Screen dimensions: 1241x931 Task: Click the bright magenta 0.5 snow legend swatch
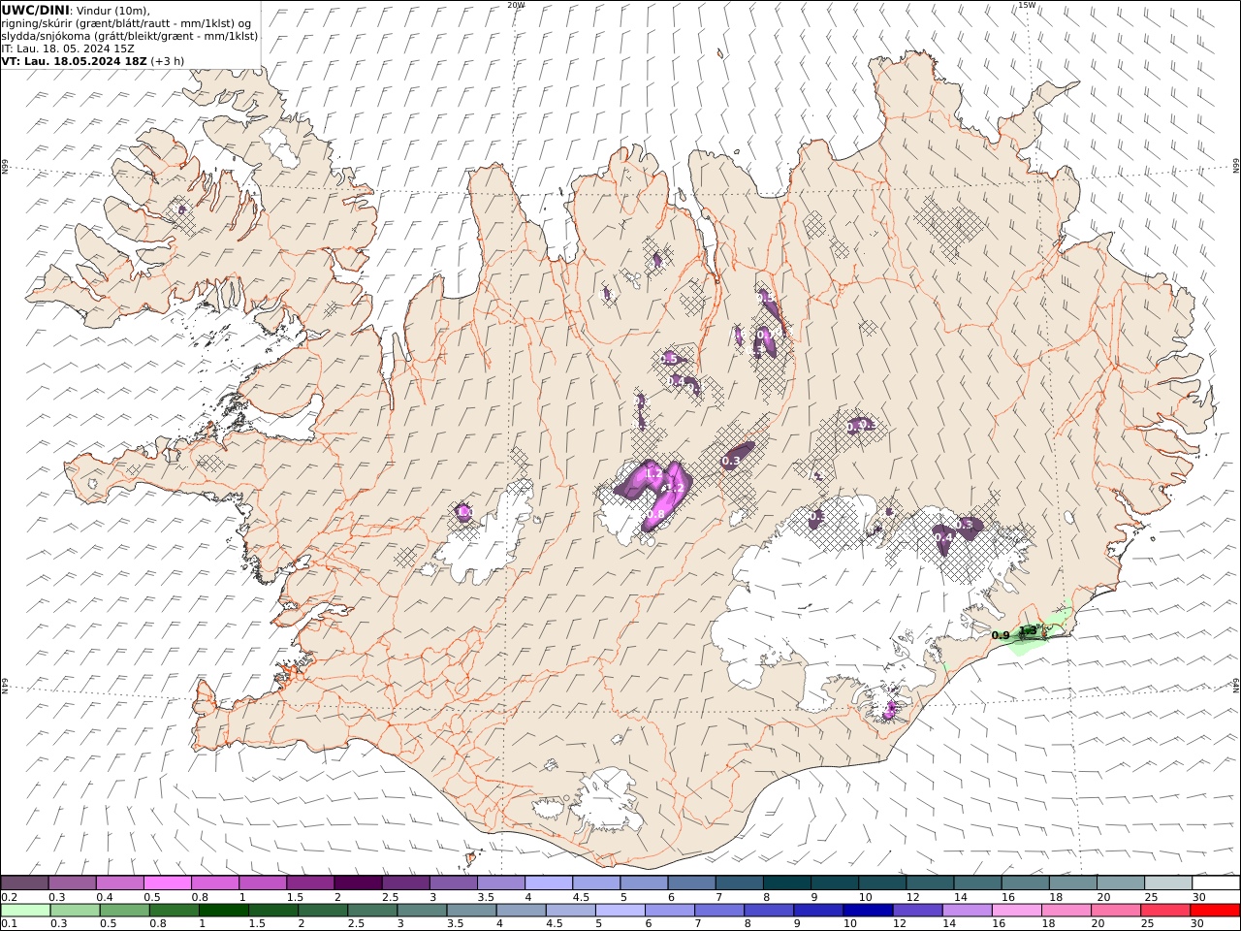click(x=168, y=883)
